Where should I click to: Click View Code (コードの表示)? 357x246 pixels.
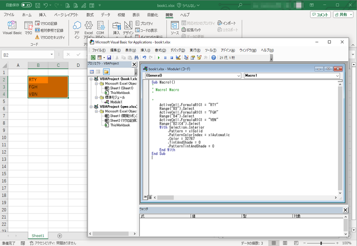[146, 30]
